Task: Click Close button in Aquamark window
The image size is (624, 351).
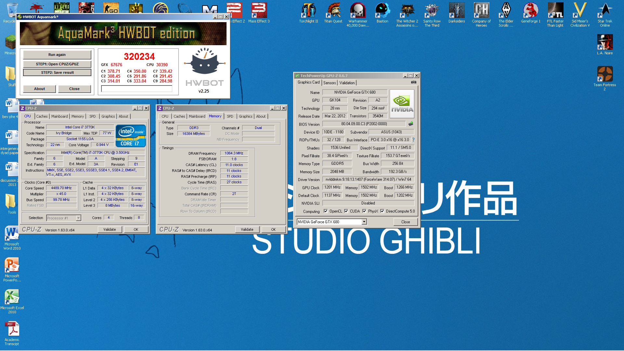Action: (74, 89)
